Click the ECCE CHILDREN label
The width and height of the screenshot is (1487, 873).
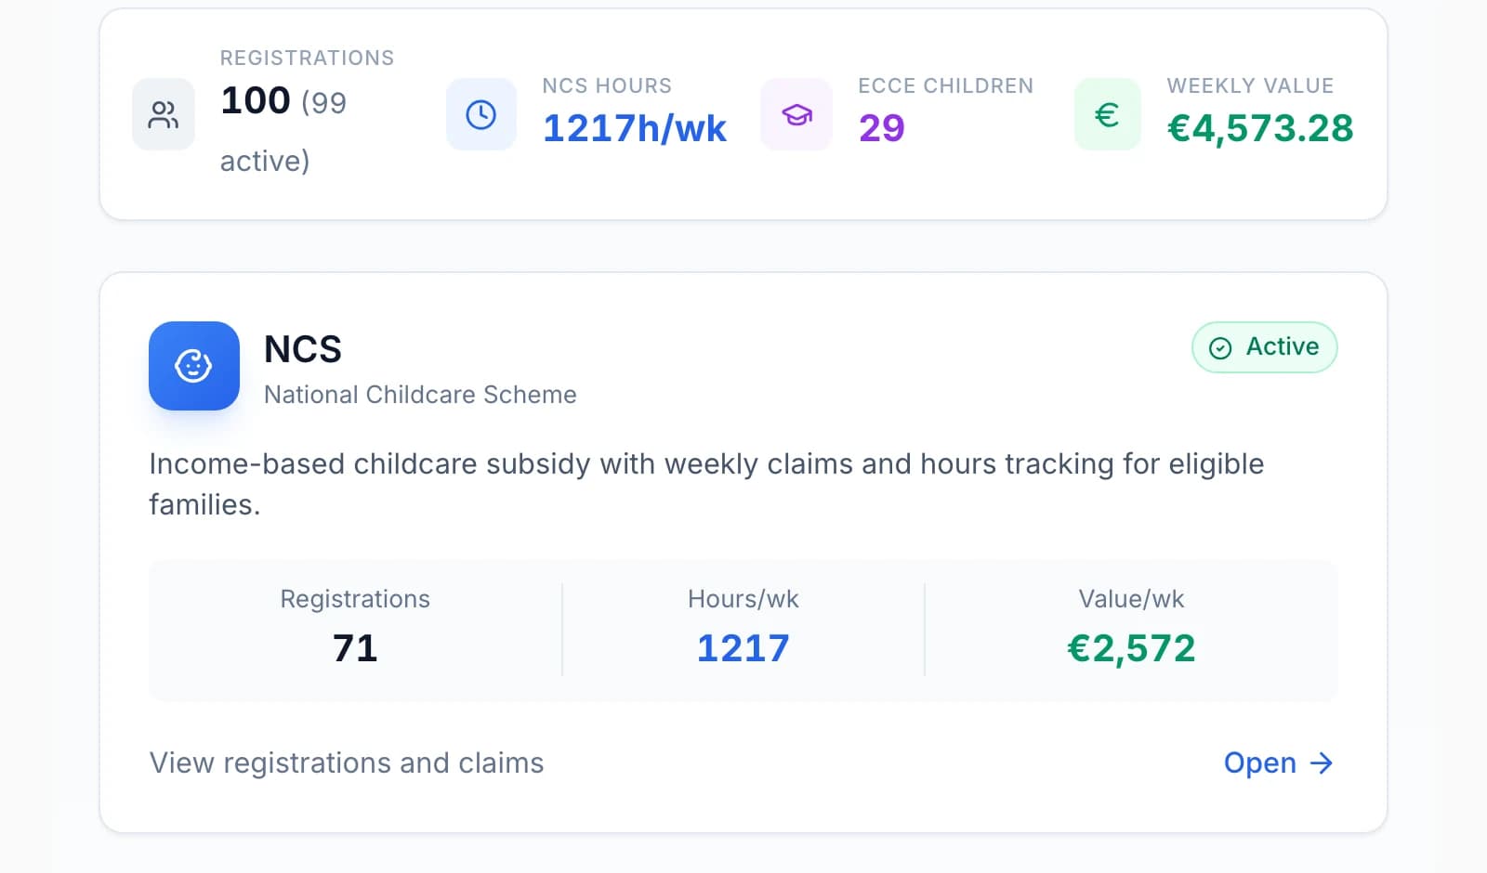[x=946, y=85]
